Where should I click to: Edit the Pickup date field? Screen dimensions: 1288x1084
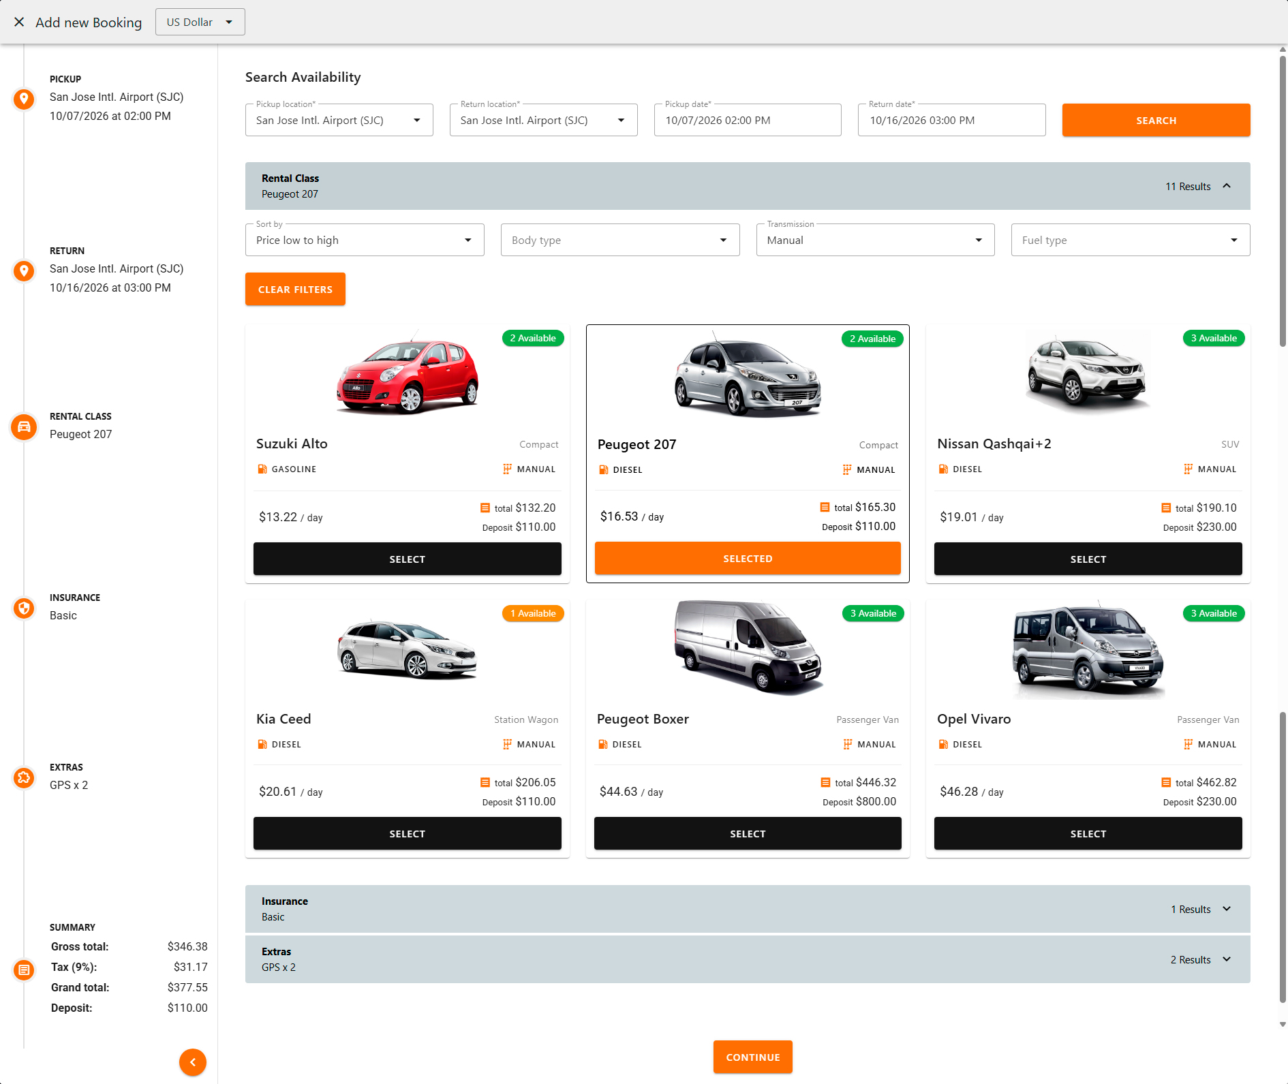(748, 120)
